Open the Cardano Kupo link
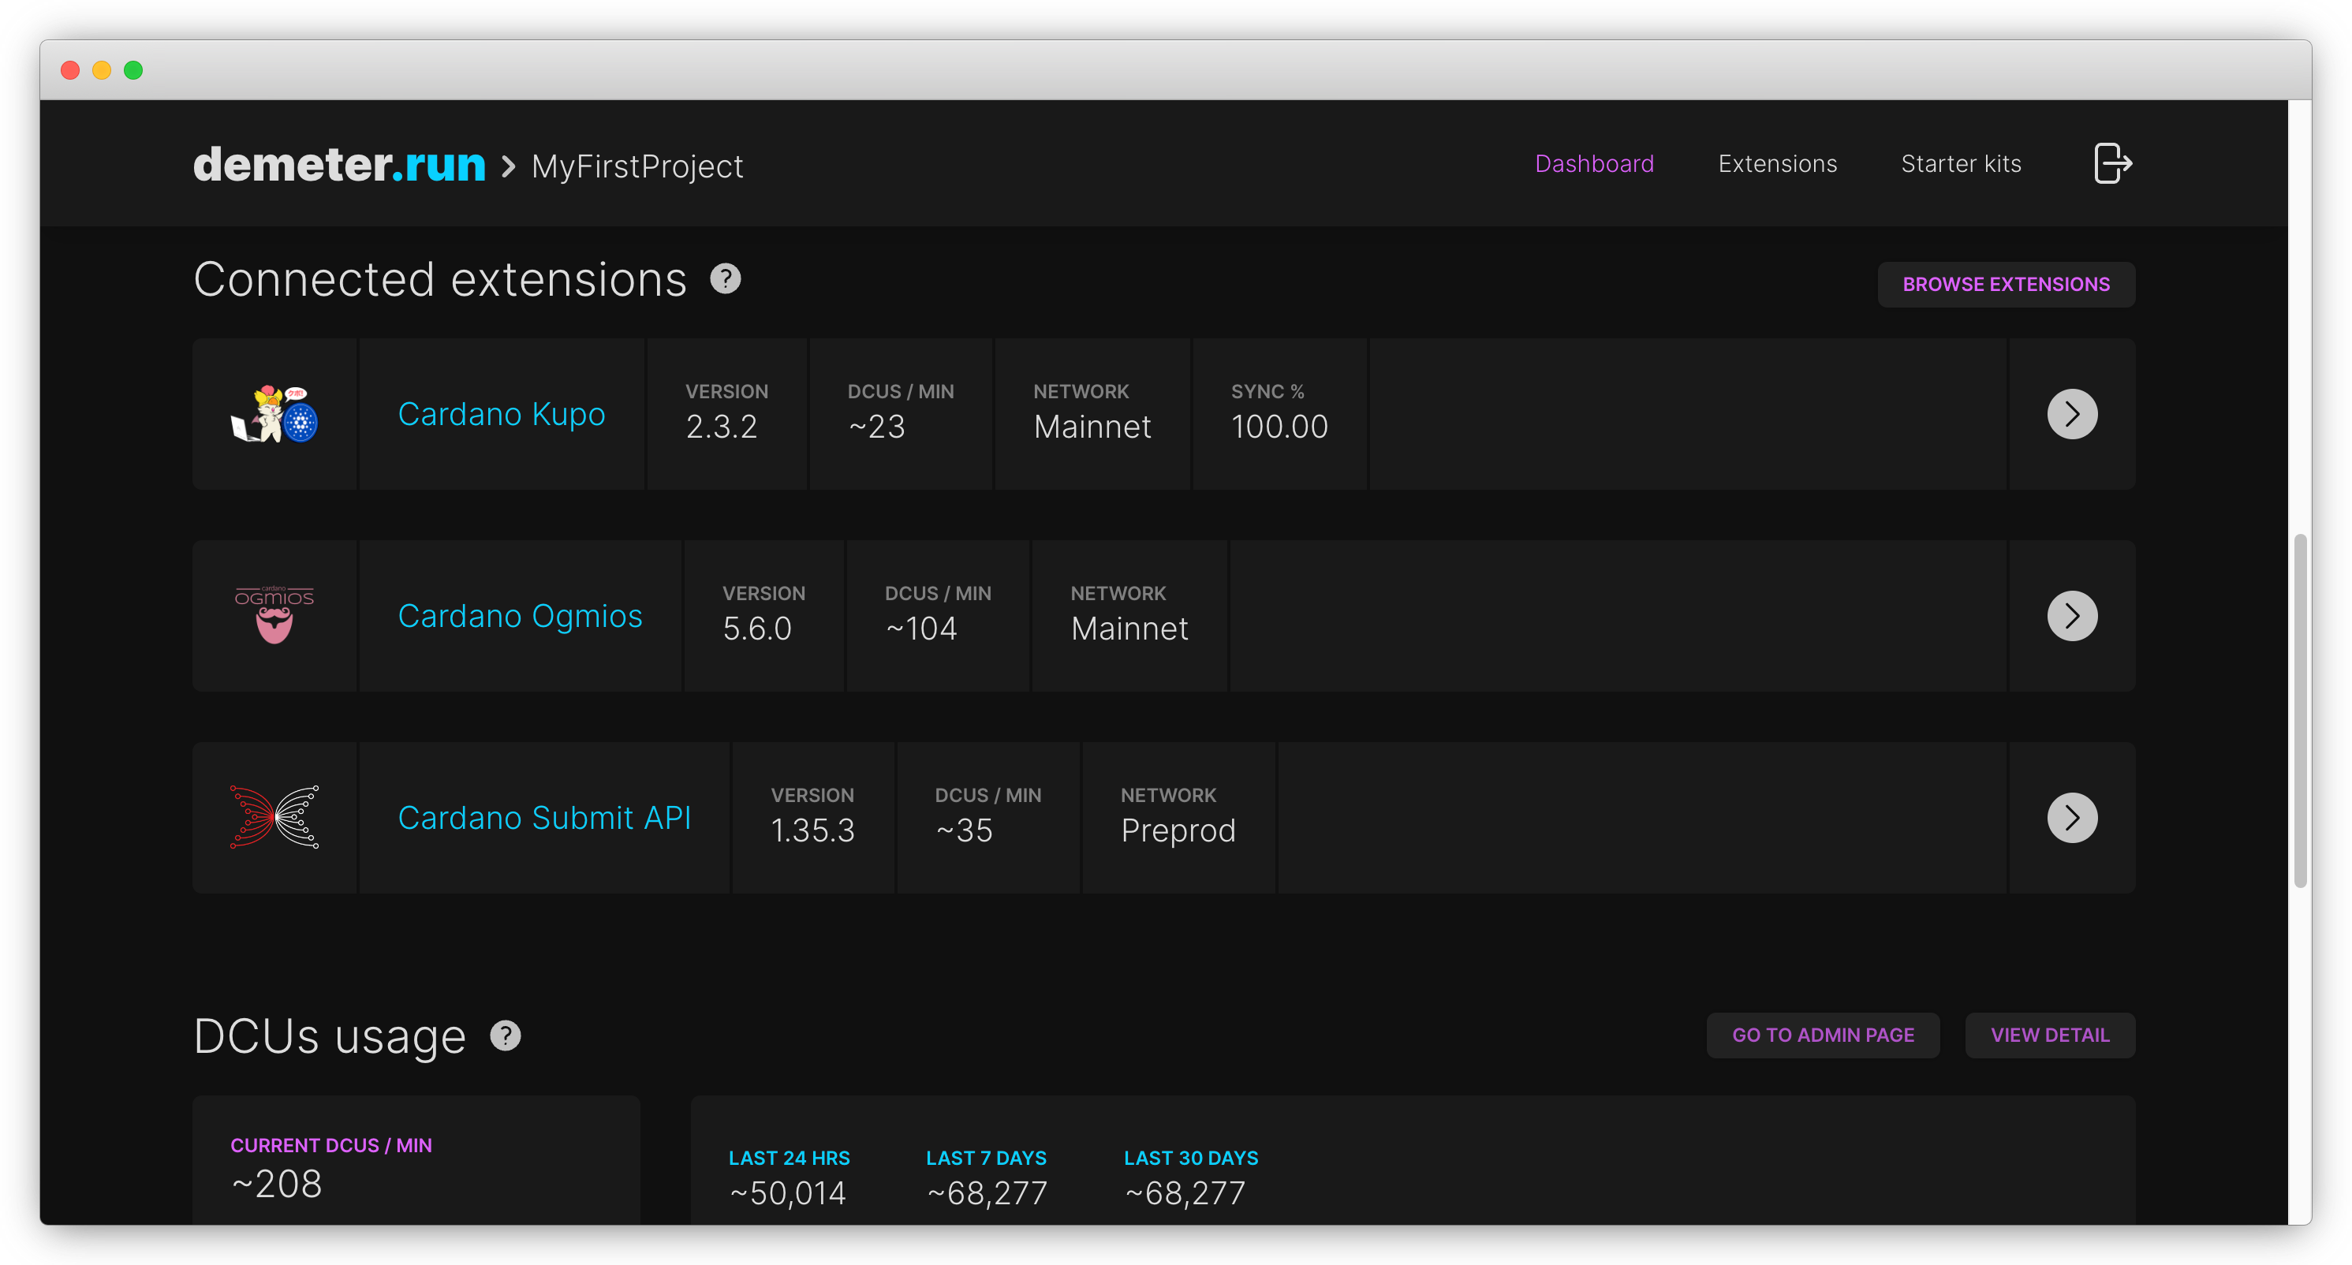This screenshot has width=2352, height=1265. click(502, 414)
